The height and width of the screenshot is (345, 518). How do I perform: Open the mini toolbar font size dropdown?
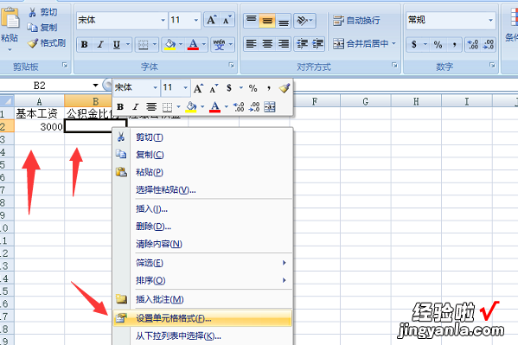tap(186, 88)
